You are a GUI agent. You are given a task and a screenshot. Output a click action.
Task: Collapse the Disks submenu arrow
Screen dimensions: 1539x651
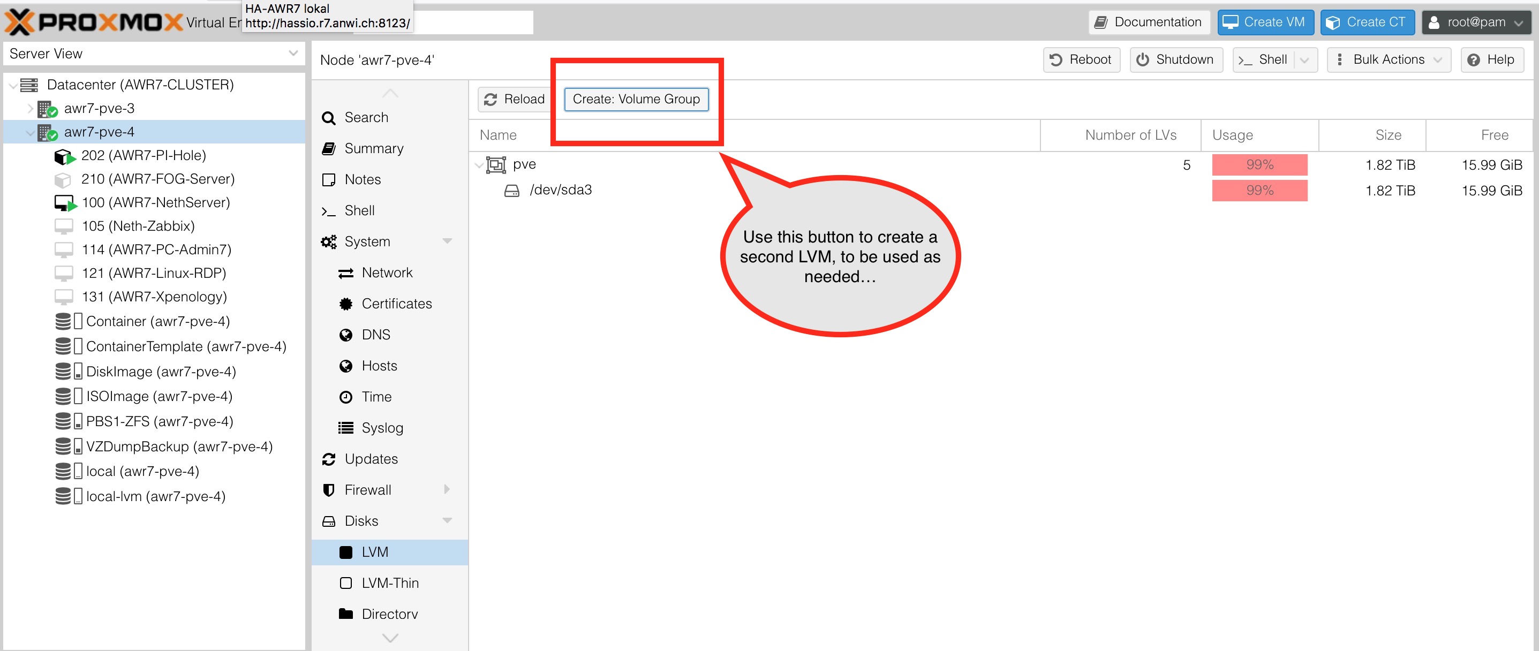[x=447, y=521]
